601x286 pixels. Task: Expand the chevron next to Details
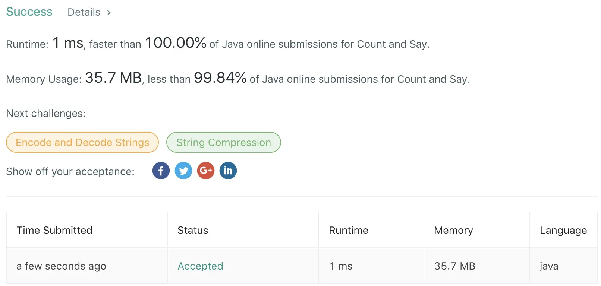(x=109, y=13)
